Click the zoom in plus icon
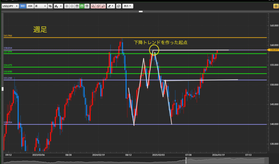Image resolution: width=279 pixels, height=164 pixels. [67, 6]
